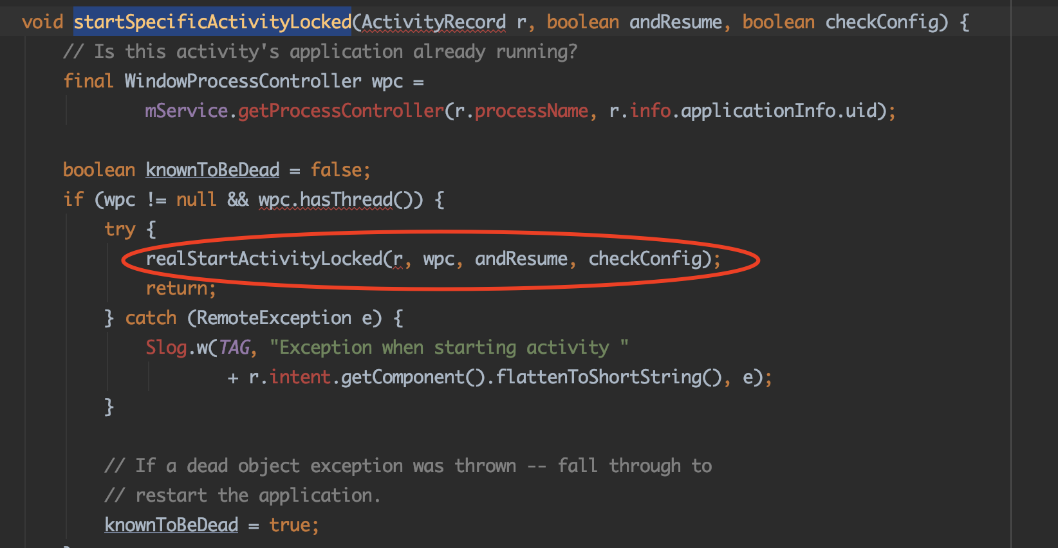Click the final keyword
The width and height of the screenshot is (1058, 548).
[x=88, y=81]
